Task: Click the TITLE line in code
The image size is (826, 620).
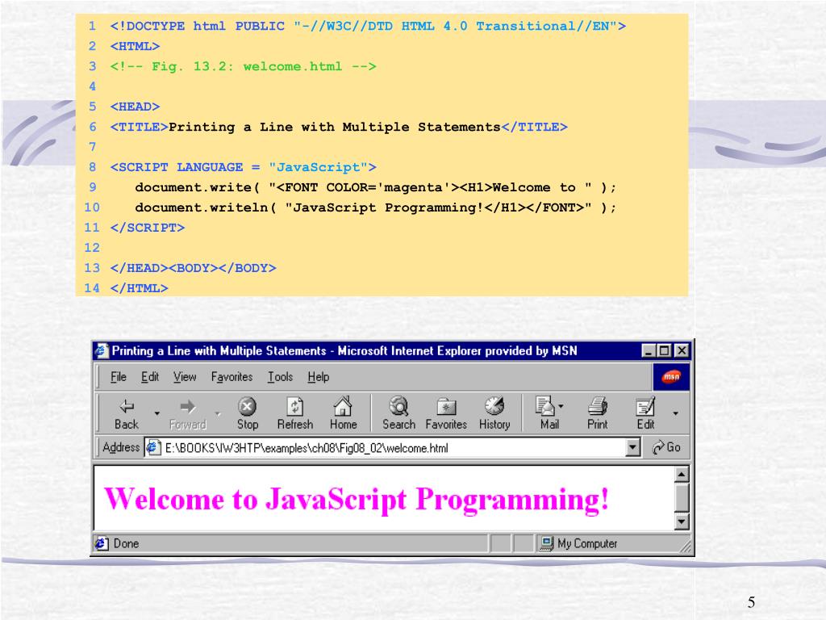Action: (339, 127)
